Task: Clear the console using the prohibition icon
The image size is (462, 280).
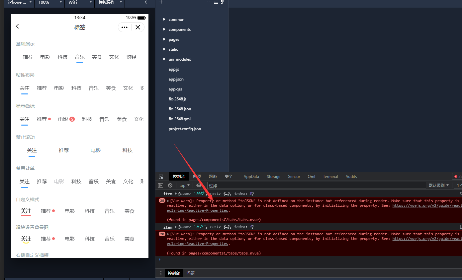Action: (170, 185)
